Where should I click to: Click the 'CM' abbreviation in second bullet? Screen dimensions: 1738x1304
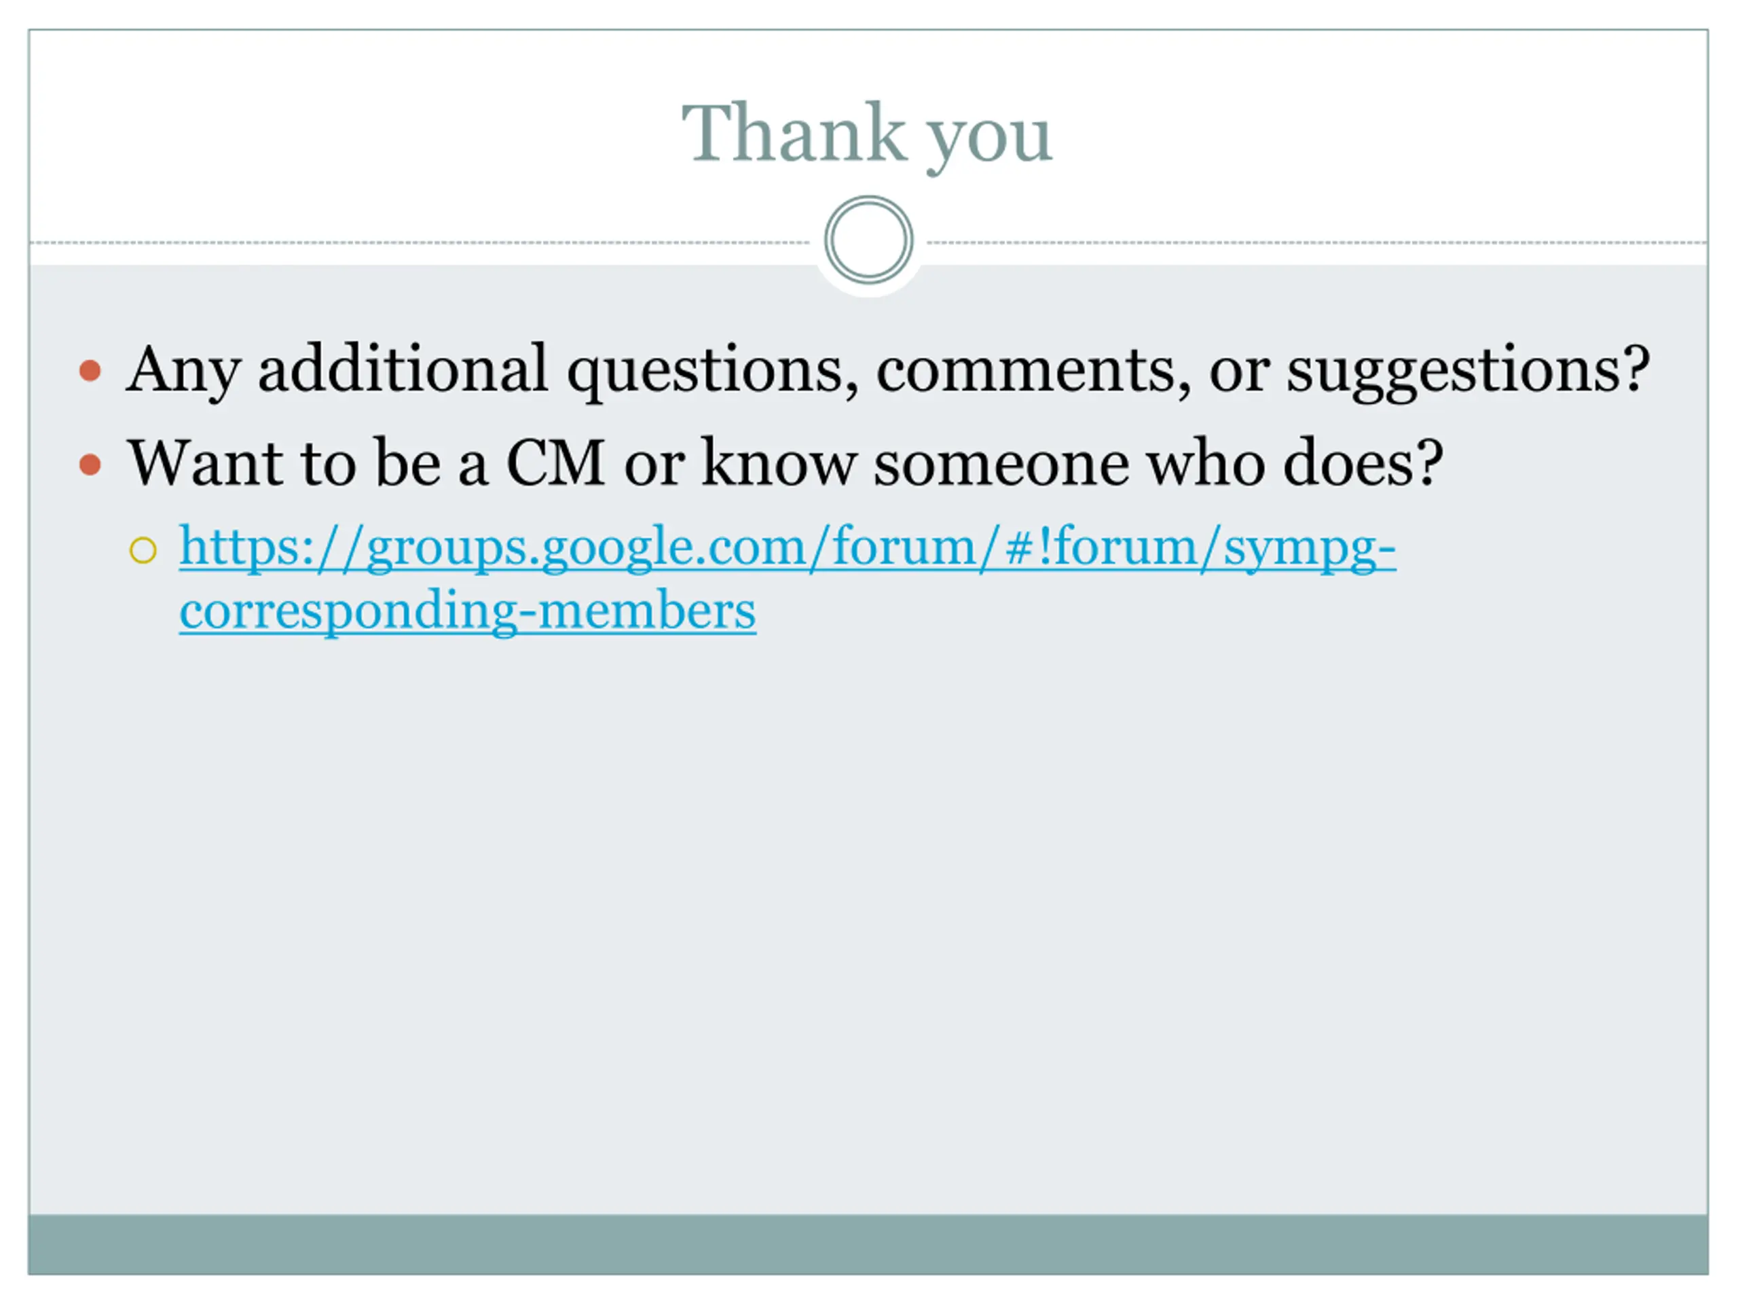[x=555, y=464]
